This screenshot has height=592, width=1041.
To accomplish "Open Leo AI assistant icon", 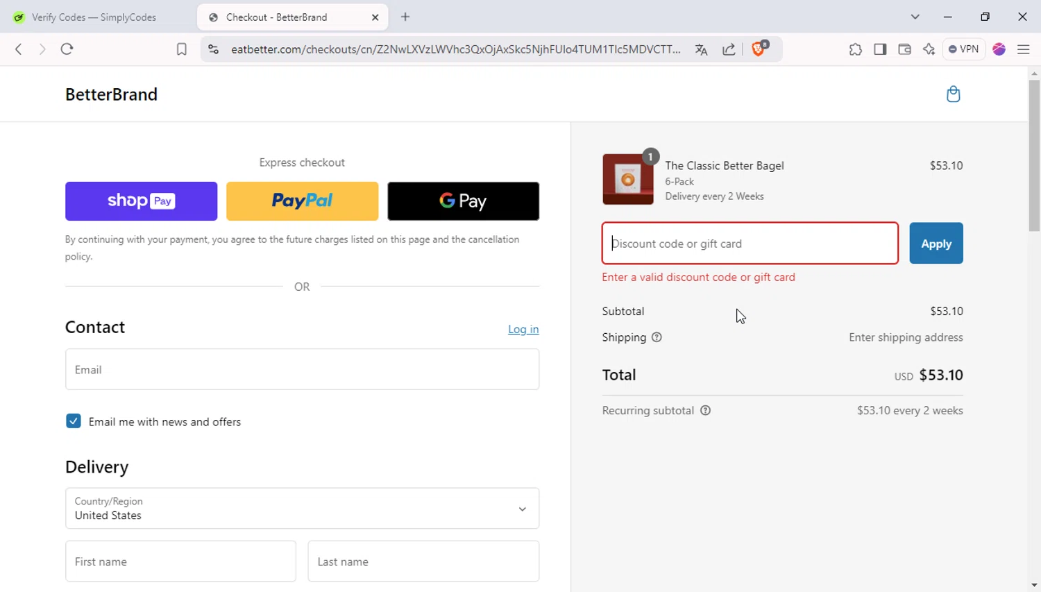I will (929, 49).
